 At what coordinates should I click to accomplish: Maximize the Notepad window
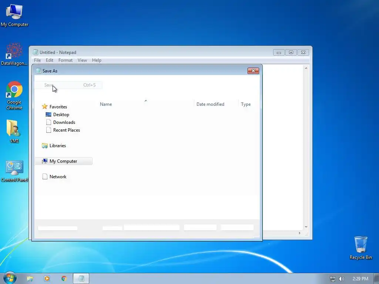[291, 53]
